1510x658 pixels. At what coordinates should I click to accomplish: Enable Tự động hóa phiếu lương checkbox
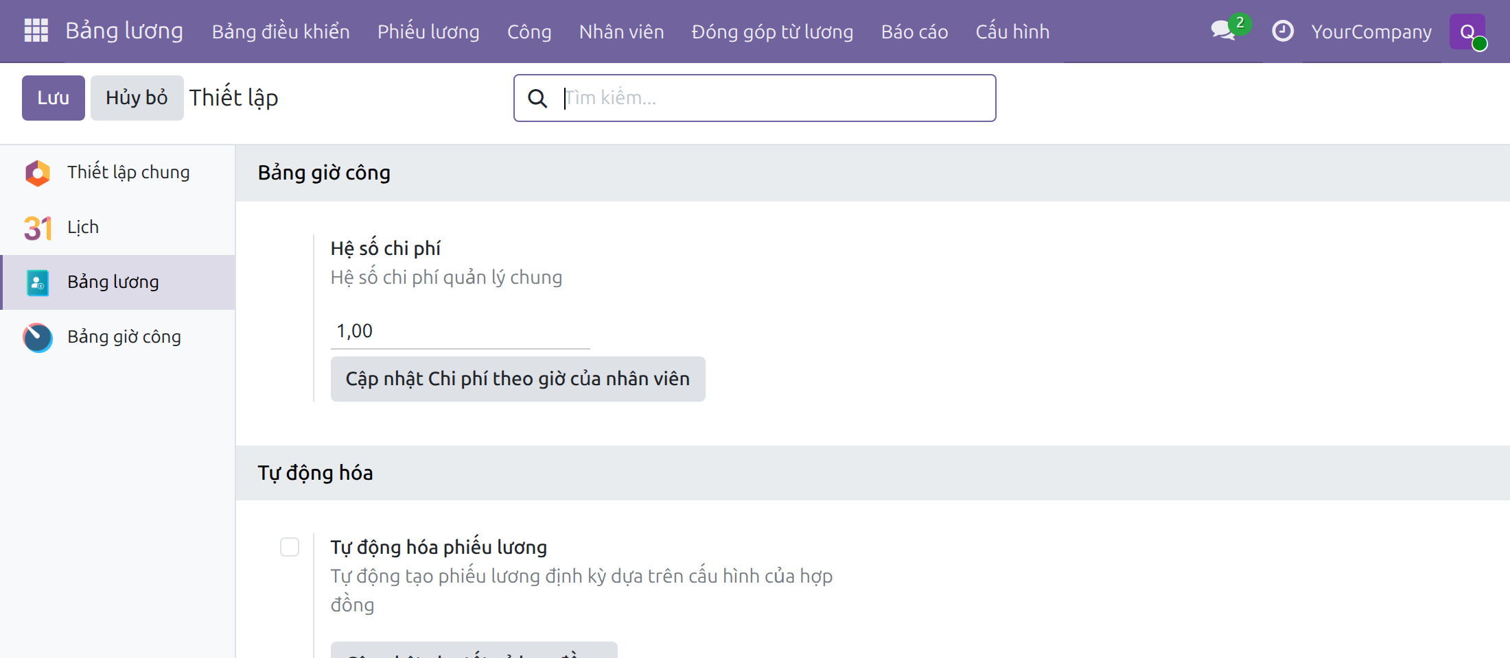tap(290, 547)
